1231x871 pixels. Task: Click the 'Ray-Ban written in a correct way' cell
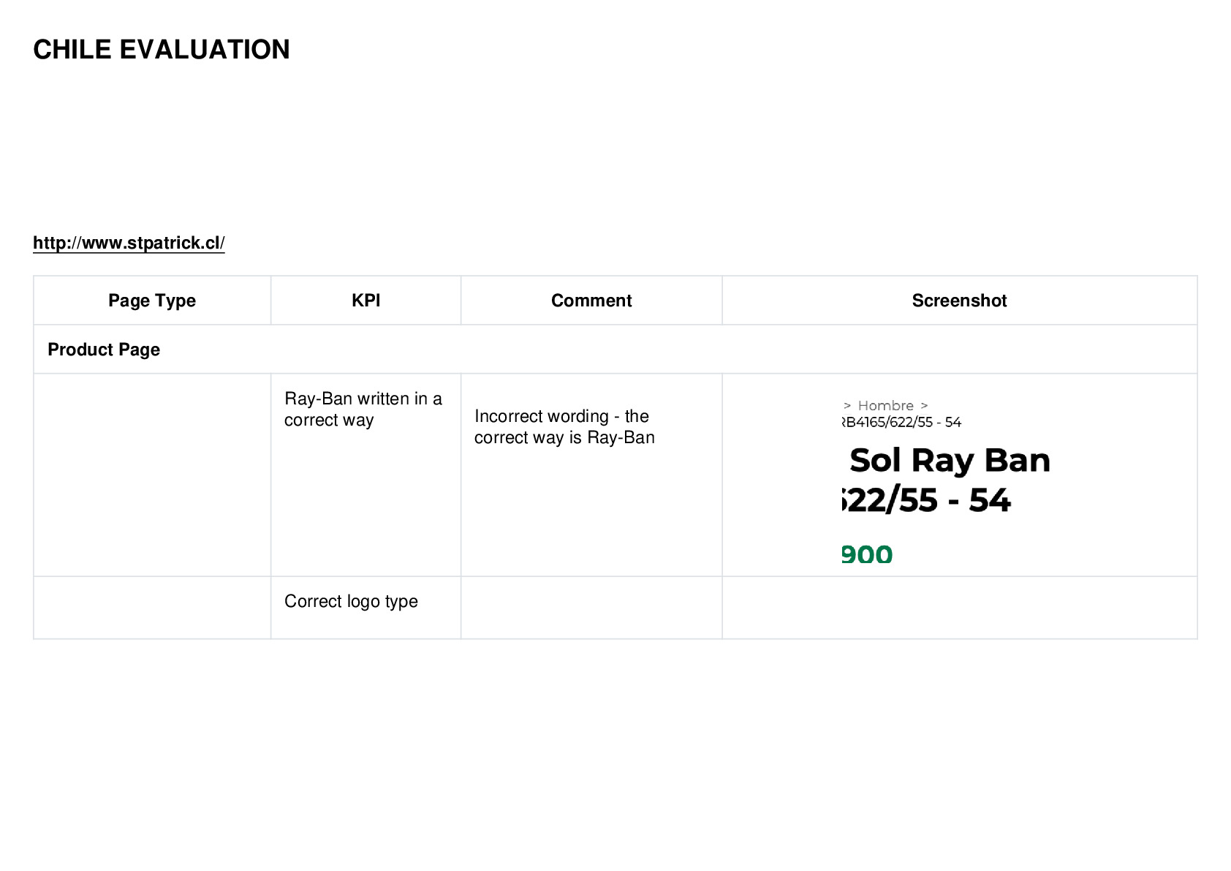click(x=365, y=475)
